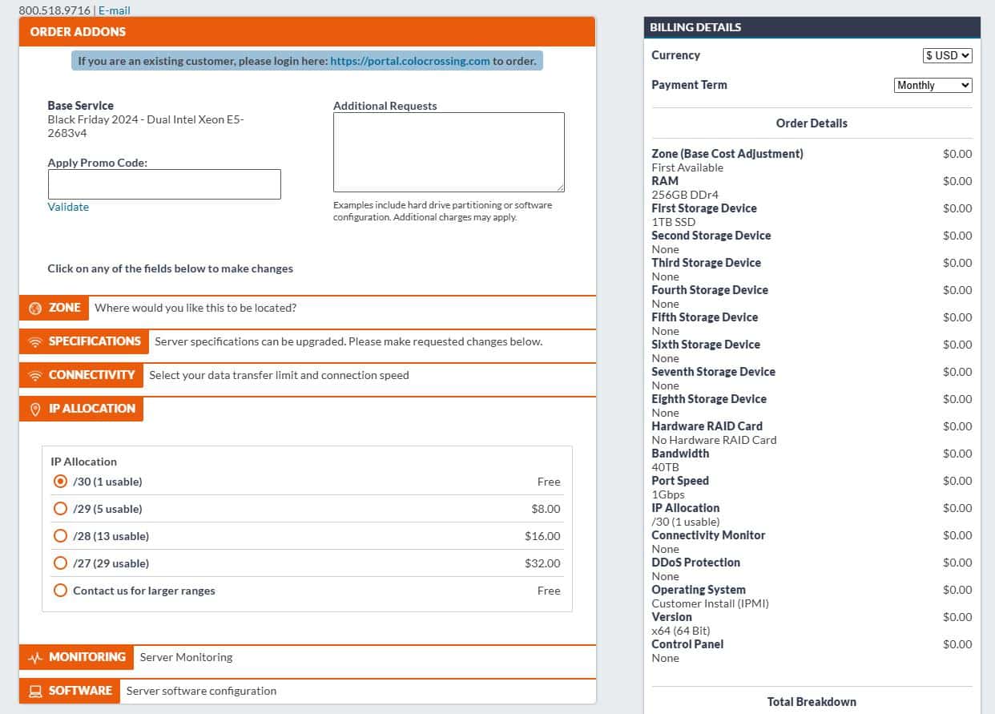Open the Currency dropdown
995x714 pixels.
click(x=947, y=55)
